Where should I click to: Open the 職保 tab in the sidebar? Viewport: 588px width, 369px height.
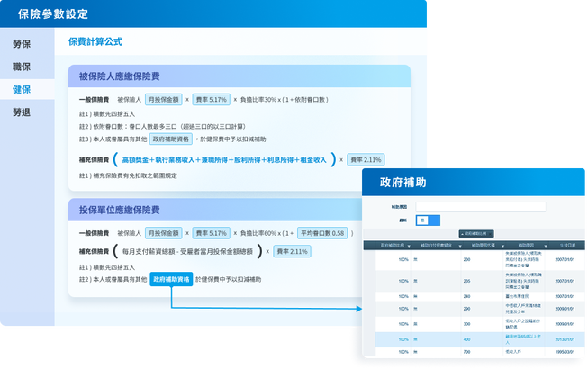[22, 67]
